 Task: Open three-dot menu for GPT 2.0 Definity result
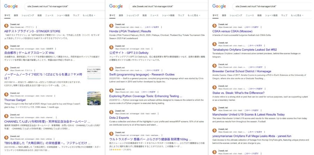[x=152, y=49]
